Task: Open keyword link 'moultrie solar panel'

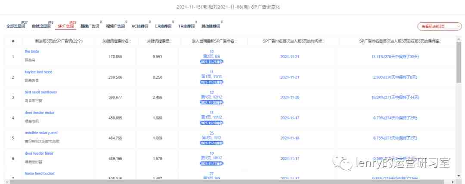Action: pyautogui.click(x=41, y=133)
